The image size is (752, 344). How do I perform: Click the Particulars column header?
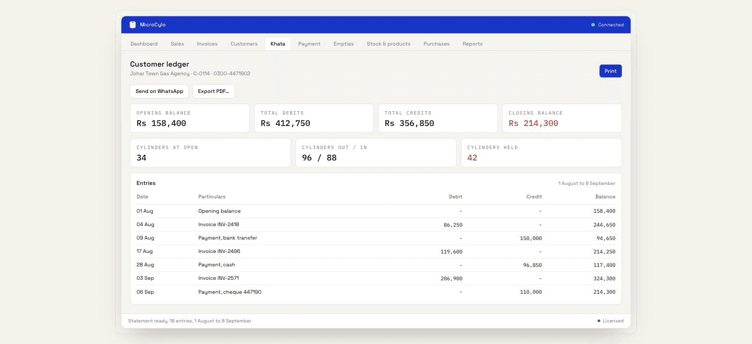tap(211, 197)
